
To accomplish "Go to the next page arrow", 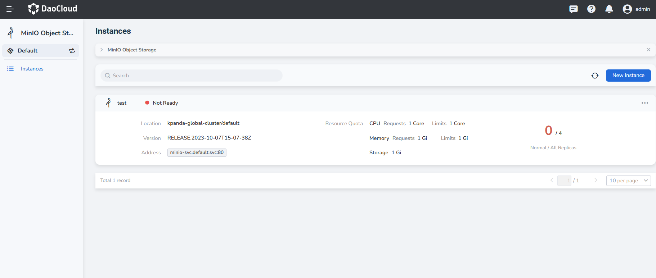I will [596, 180].
